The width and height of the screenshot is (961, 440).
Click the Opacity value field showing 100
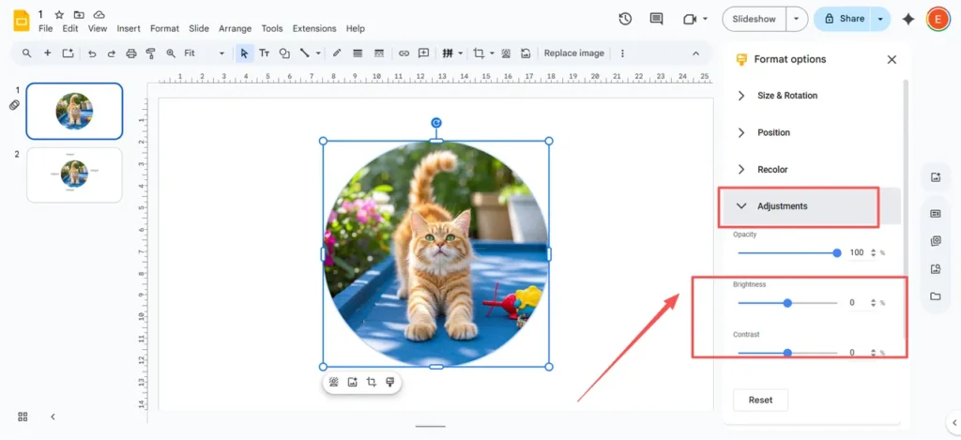pos(857,252)
